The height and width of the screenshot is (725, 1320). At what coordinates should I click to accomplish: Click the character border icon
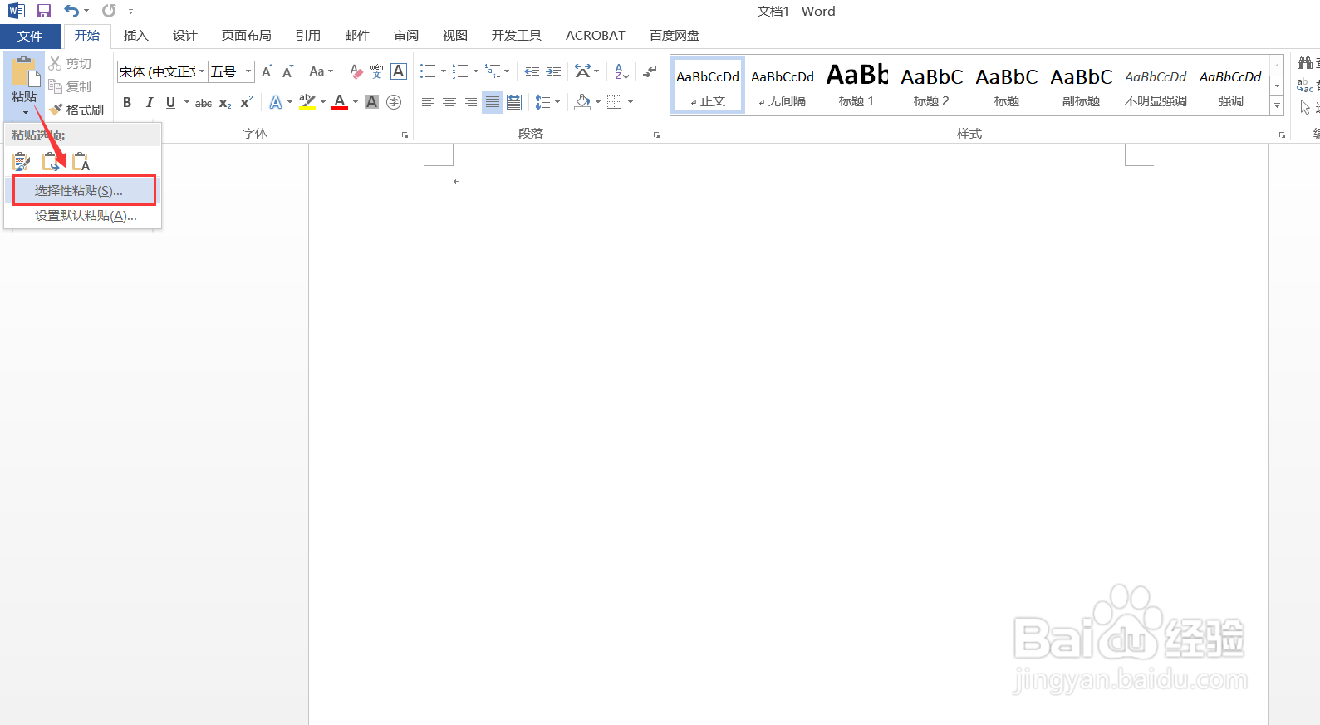click(399, 71)
